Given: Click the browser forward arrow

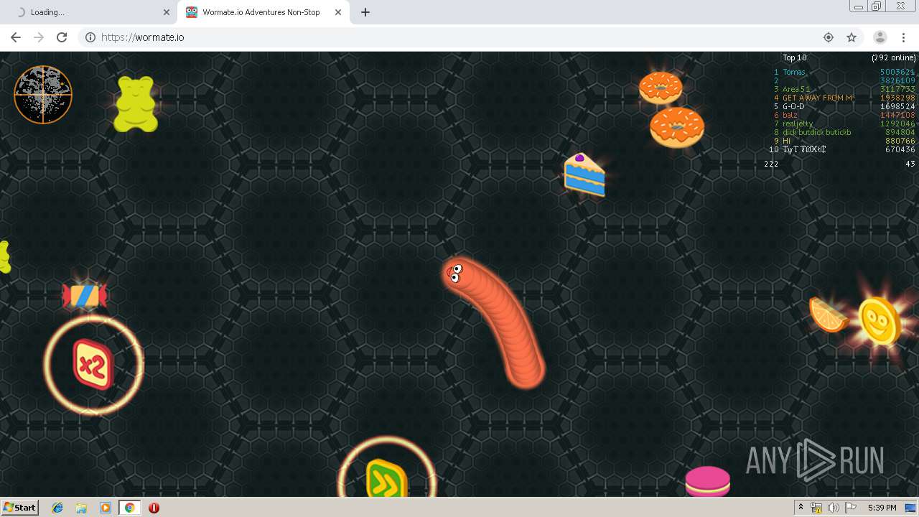Looking at the screenshot, I should 39,37.
